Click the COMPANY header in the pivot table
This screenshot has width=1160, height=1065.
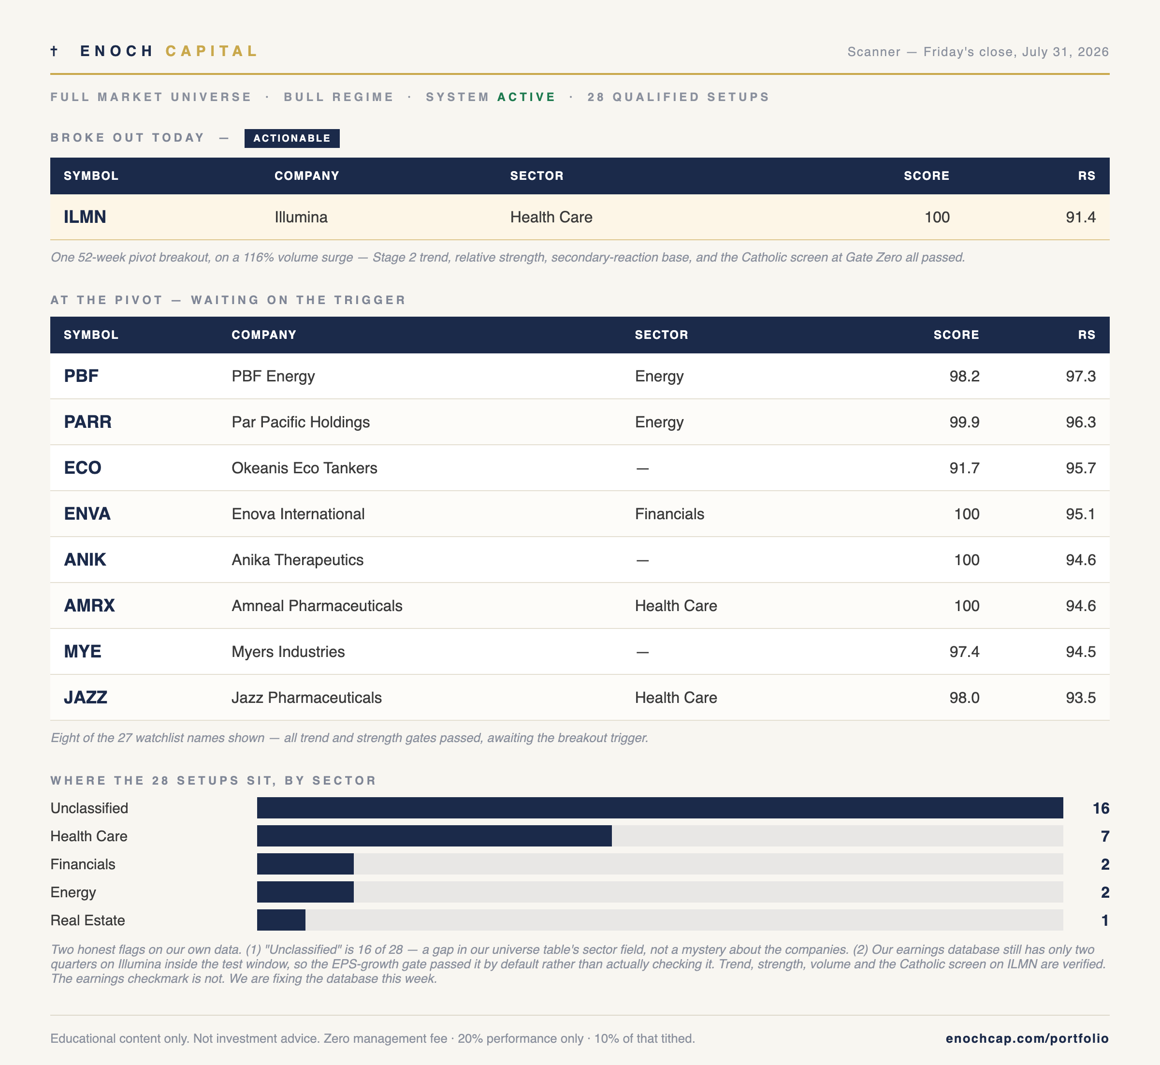tap(264, 335)
